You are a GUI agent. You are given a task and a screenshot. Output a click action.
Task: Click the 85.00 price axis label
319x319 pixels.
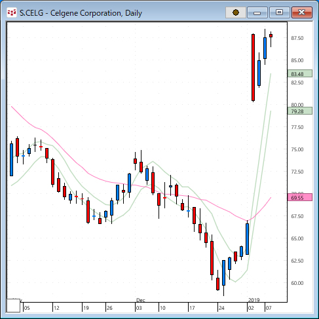coord(297,60)
